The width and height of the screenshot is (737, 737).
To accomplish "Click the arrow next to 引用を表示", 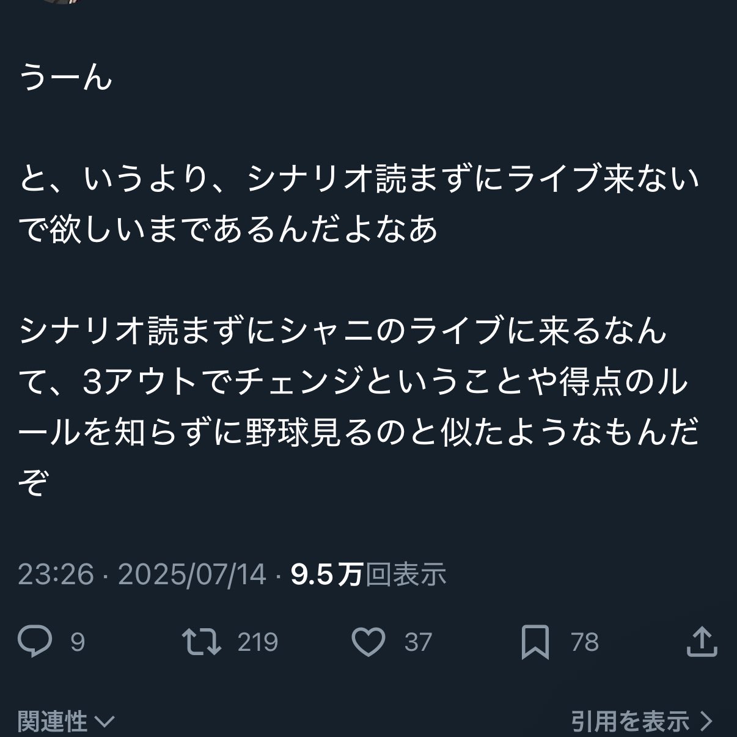I will [x=706, y=722].
